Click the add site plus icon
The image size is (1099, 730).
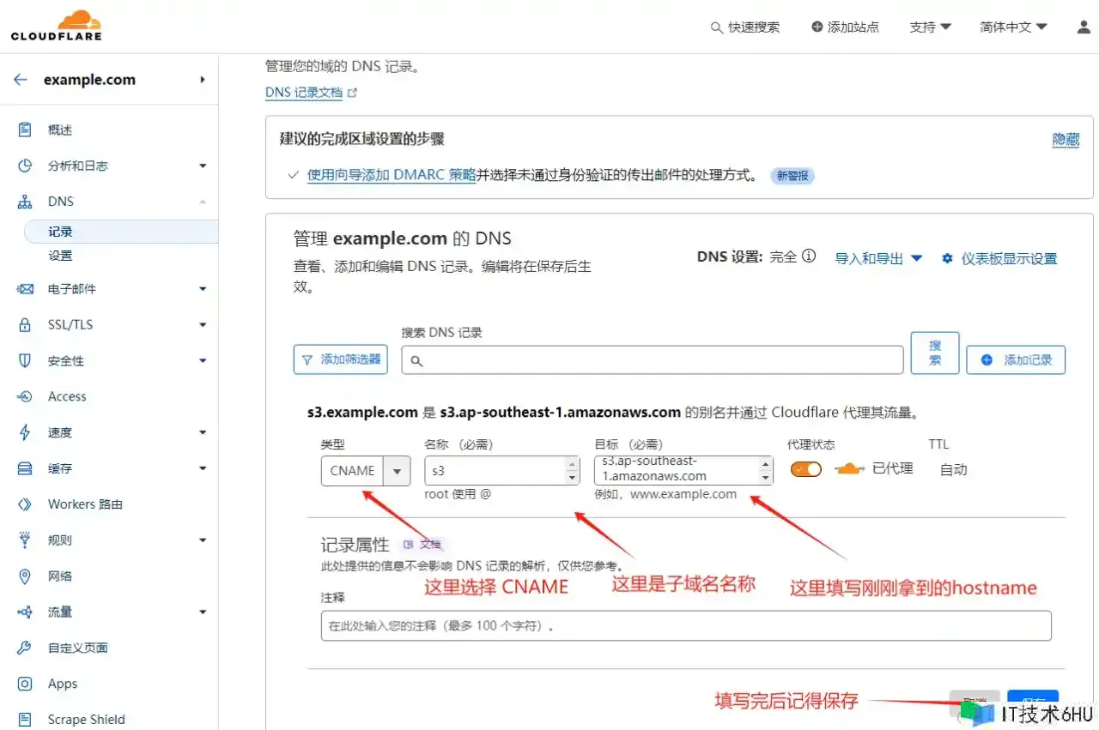point(817,27)
